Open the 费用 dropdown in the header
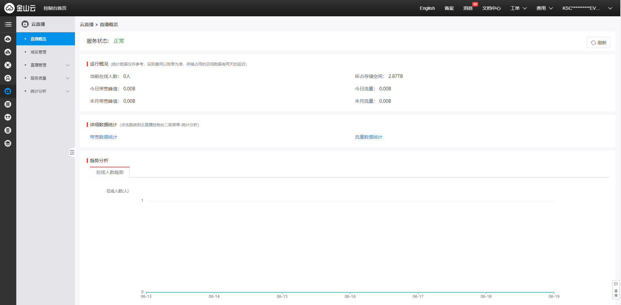This screenshot has height=305, width=621. 544,8
